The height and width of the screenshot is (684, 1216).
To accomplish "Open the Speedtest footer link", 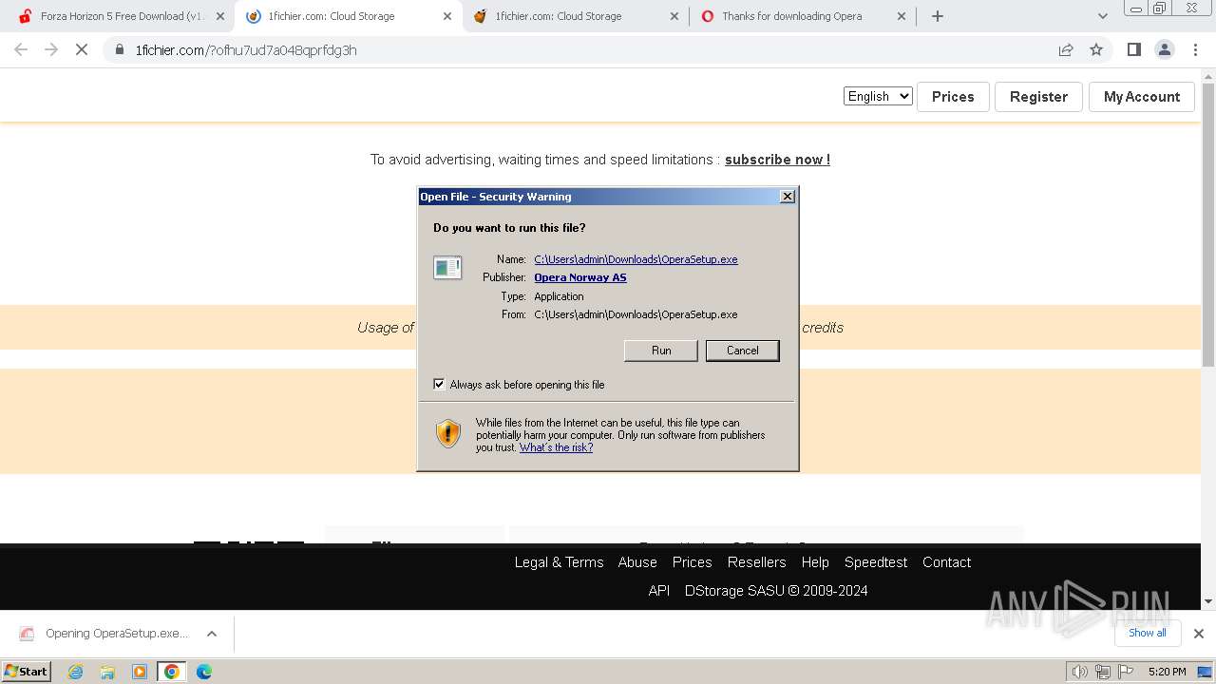I will pyautogui.click(x=876, y=562).
